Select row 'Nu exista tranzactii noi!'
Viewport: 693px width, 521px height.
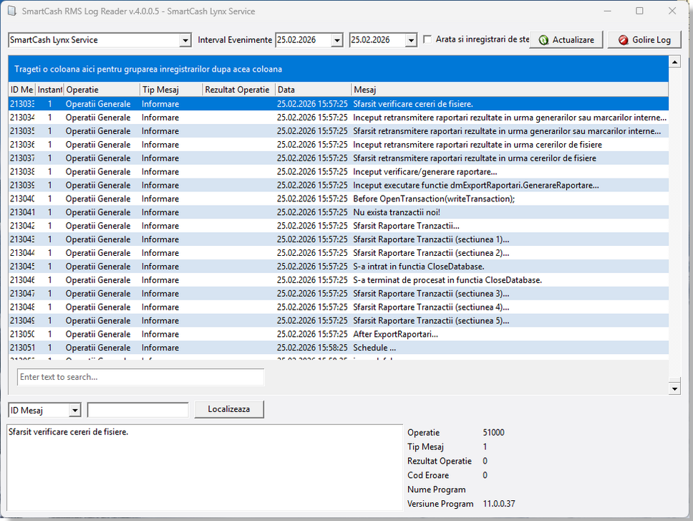338,212
